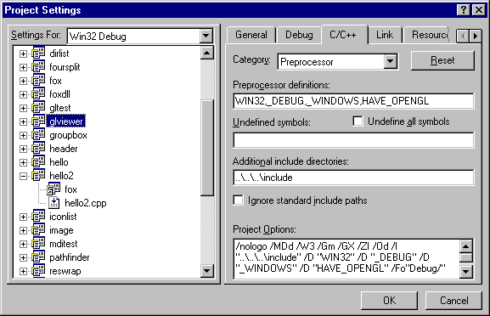Click the gltest project icon
Screen dimensions: 490x316
[x=38, y=108]
